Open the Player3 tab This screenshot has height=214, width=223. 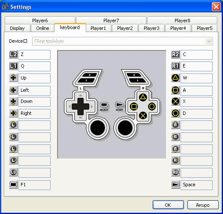(151, 28)
